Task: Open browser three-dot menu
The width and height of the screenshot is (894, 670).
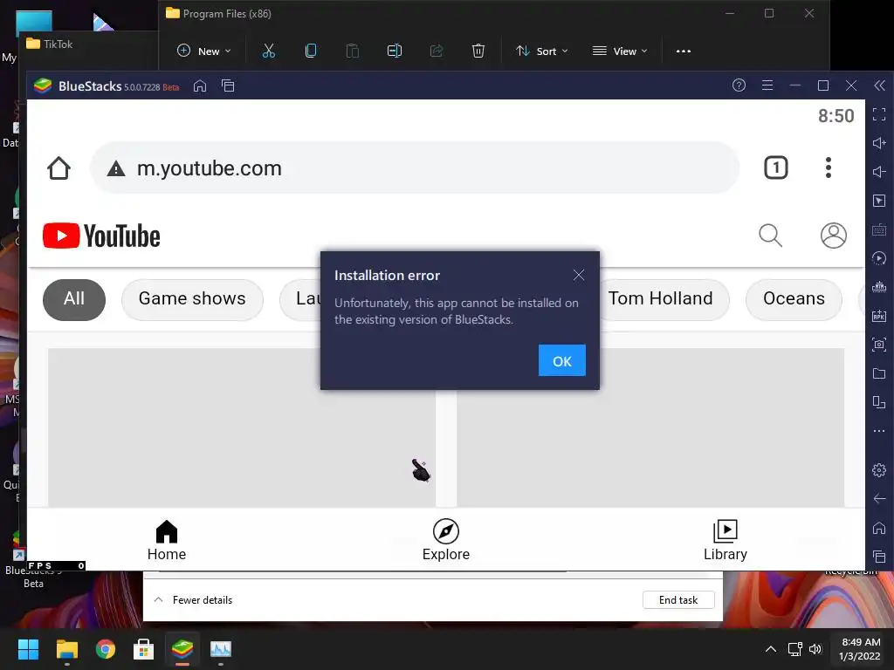Action: (x=828, y=167)
